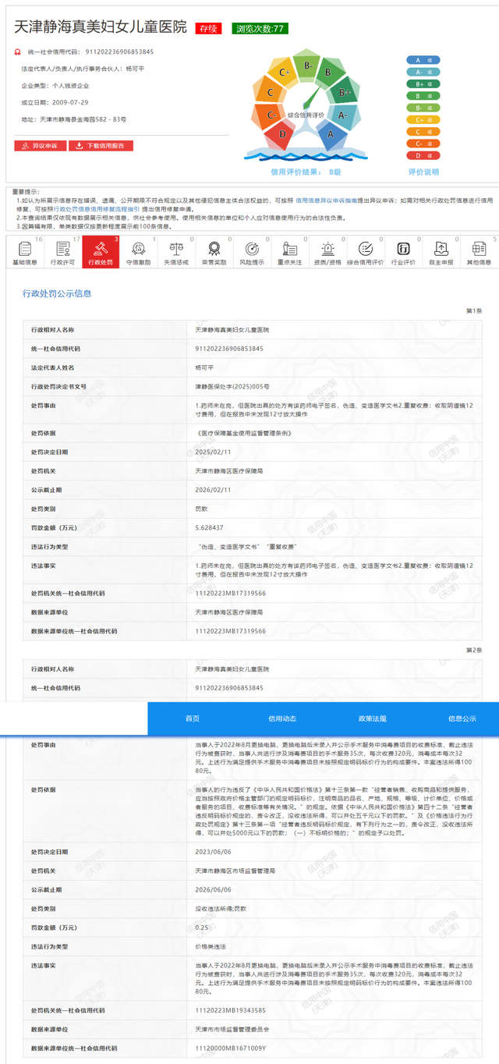Click the penalty type 没收违法所得;罚款
This screenshot has width=499, height=1064.
221,908
